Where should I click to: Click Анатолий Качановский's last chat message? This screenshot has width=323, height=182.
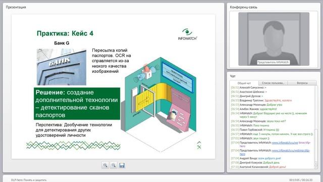point(258,167)
